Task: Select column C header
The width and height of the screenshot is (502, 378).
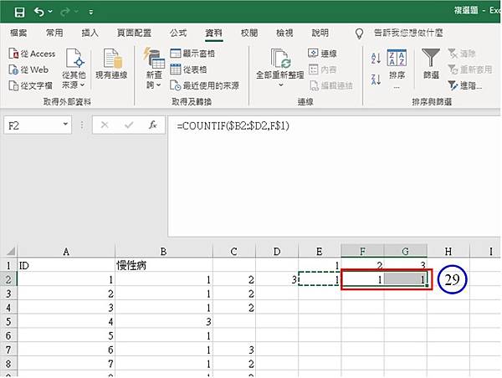Action: pyautogui.click(x=234, y=251)
